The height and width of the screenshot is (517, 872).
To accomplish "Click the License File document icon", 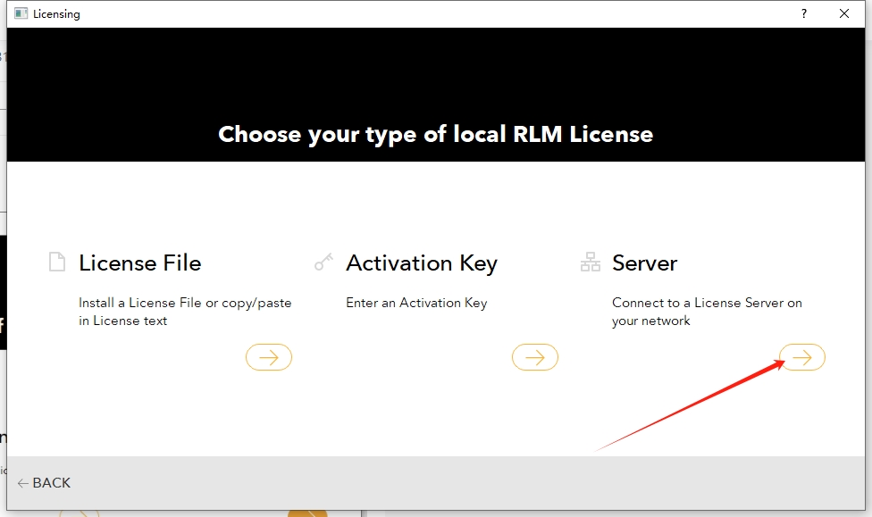I will pyautogui.click(x=57, y=262).
